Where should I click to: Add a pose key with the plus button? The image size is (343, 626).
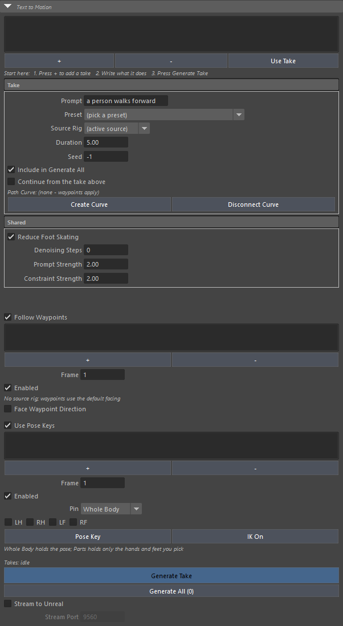point(87,468)
